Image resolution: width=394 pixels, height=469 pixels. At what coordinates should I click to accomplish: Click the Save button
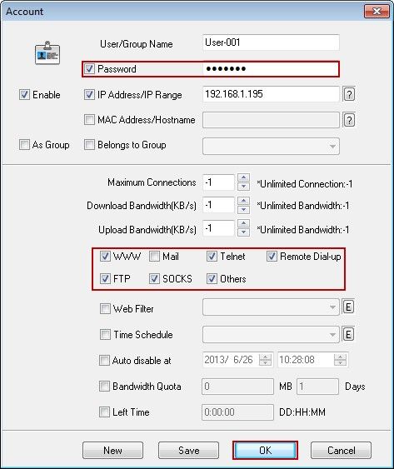(188, 450)
